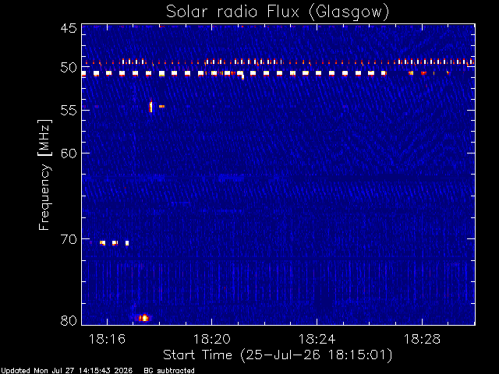Image resolution: width=499 pixels, height=374 pixels.
Task: Click the 18:24 time axis label
Action: (317, 339)
